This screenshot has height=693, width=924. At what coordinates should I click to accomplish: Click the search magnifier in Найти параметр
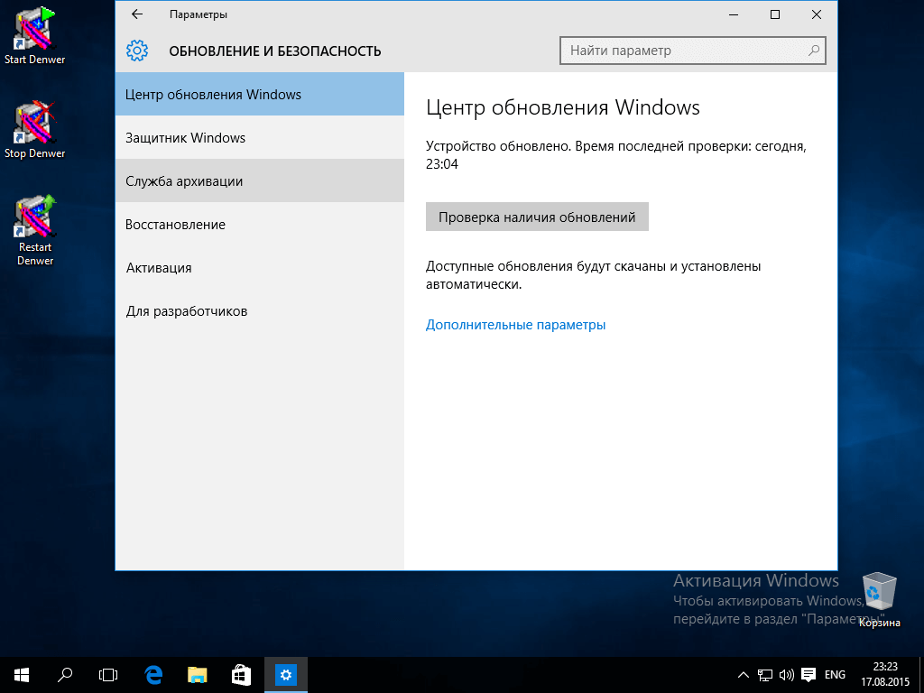814,51
